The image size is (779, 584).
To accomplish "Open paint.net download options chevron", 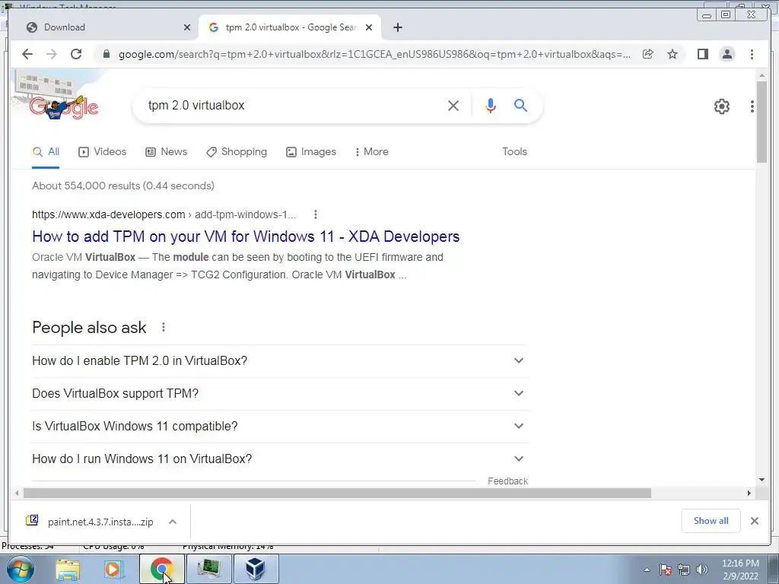I will tap(173, 522).
